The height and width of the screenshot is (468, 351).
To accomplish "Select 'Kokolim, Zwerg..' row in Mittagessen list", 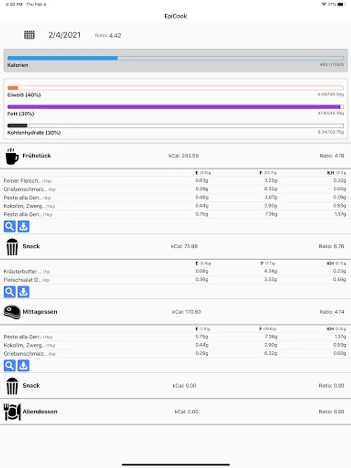I will [x=176, y=345].
